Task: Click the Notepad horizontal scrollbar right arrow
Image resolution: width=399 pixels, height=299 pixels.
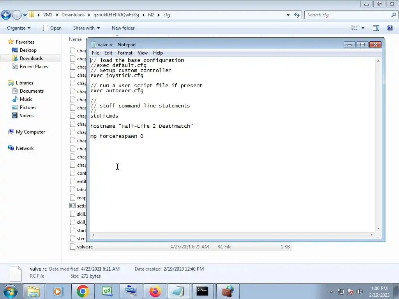Action: point(371,235)
